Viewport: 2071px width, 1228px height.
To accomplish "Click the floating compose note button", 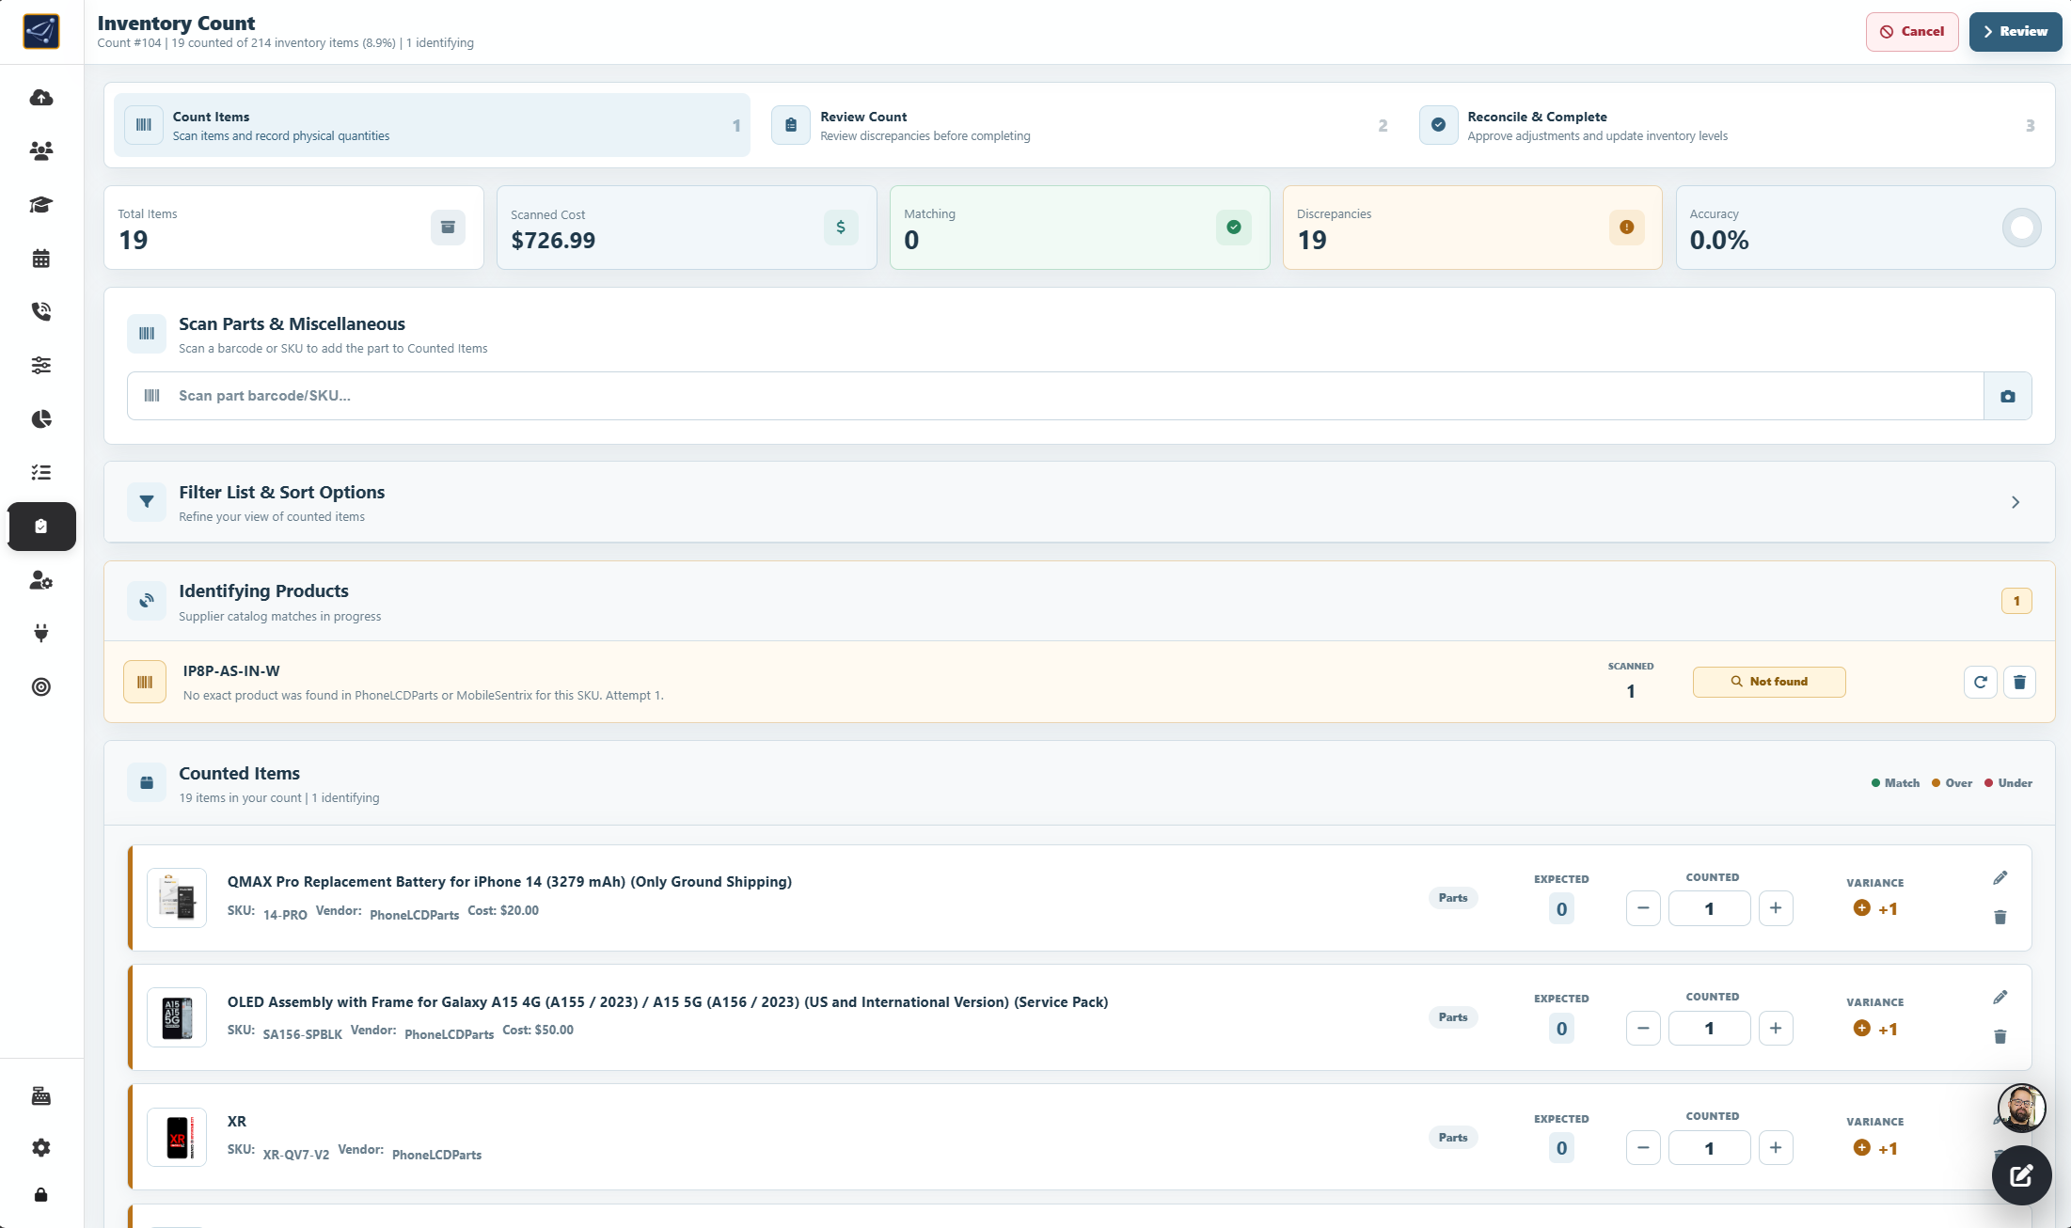I will click(x=2021, y=1175).
